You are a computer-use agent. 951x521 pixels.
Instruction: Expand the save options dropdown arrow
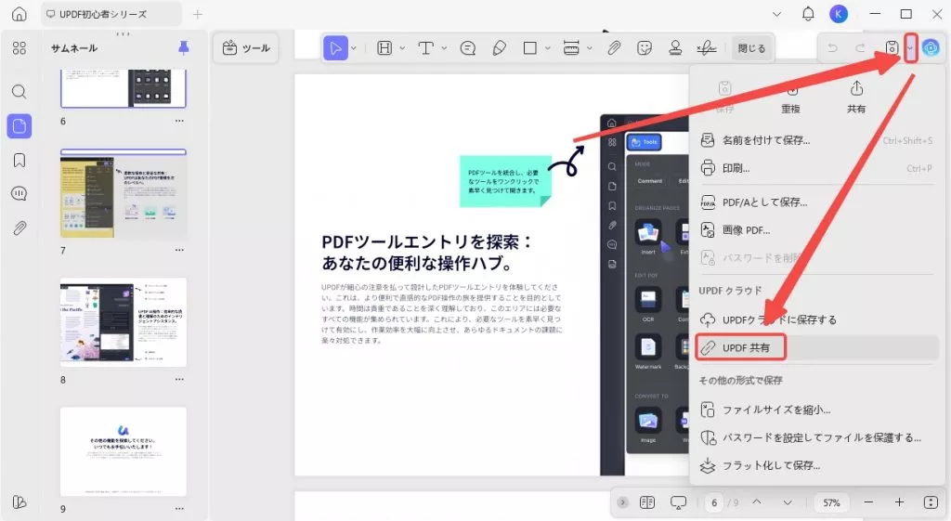coord(910,48)
